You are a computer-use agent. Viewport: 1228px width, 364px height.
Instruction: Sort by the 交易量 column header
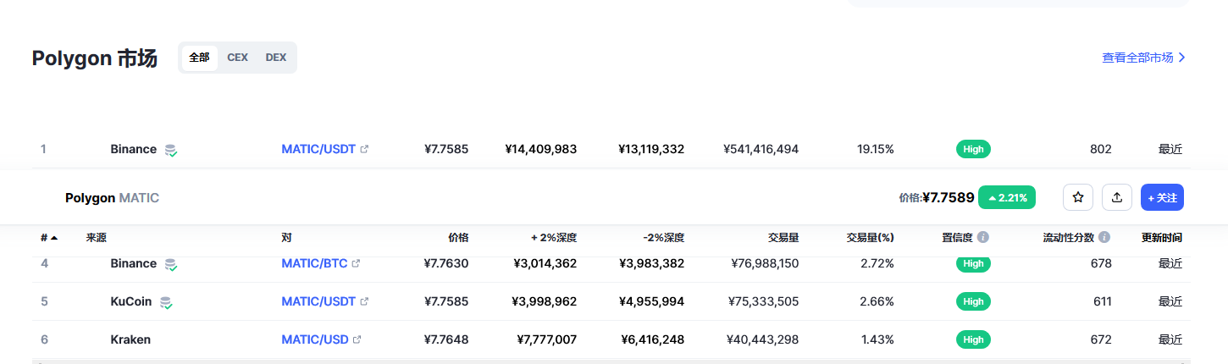[x=783, y=238]
